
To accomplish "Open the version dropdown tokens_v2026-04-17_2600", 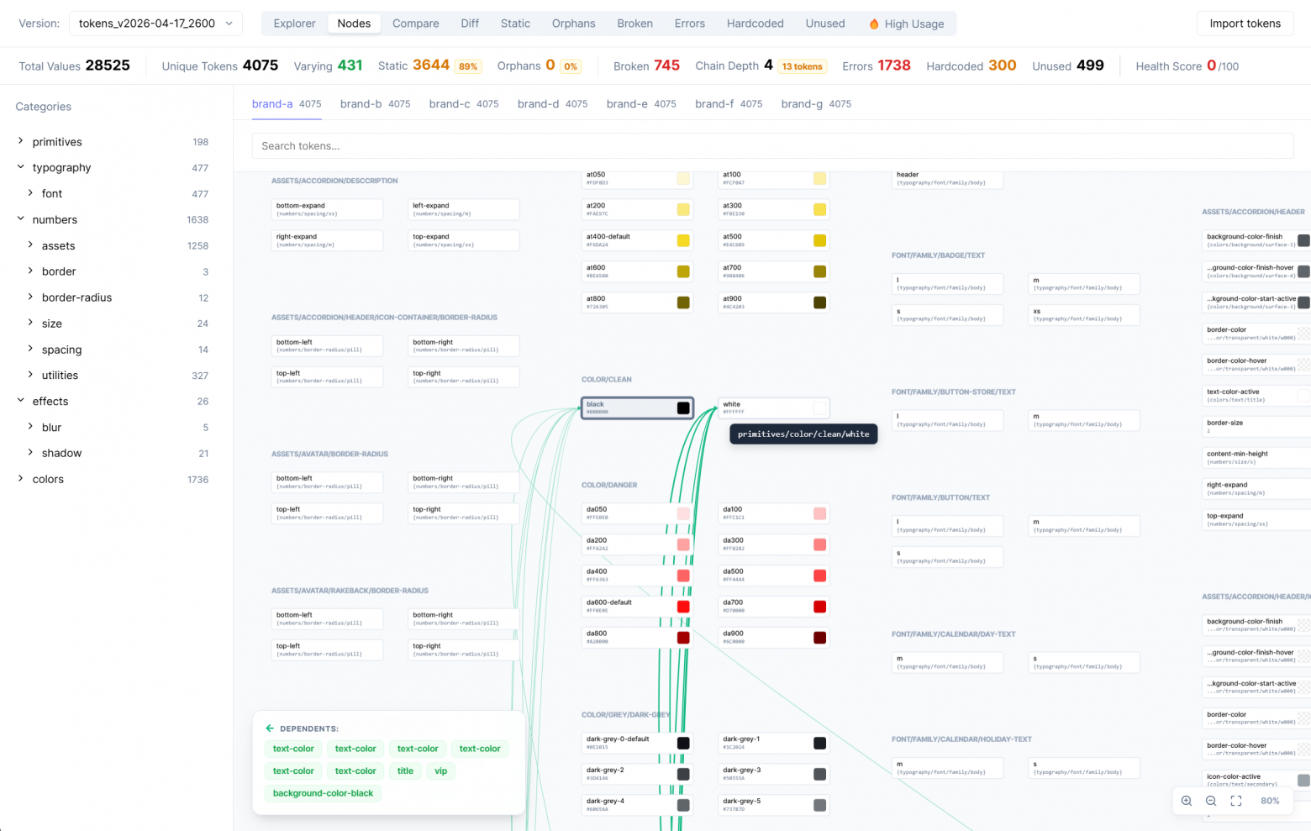I will click(x=155, y=24).
